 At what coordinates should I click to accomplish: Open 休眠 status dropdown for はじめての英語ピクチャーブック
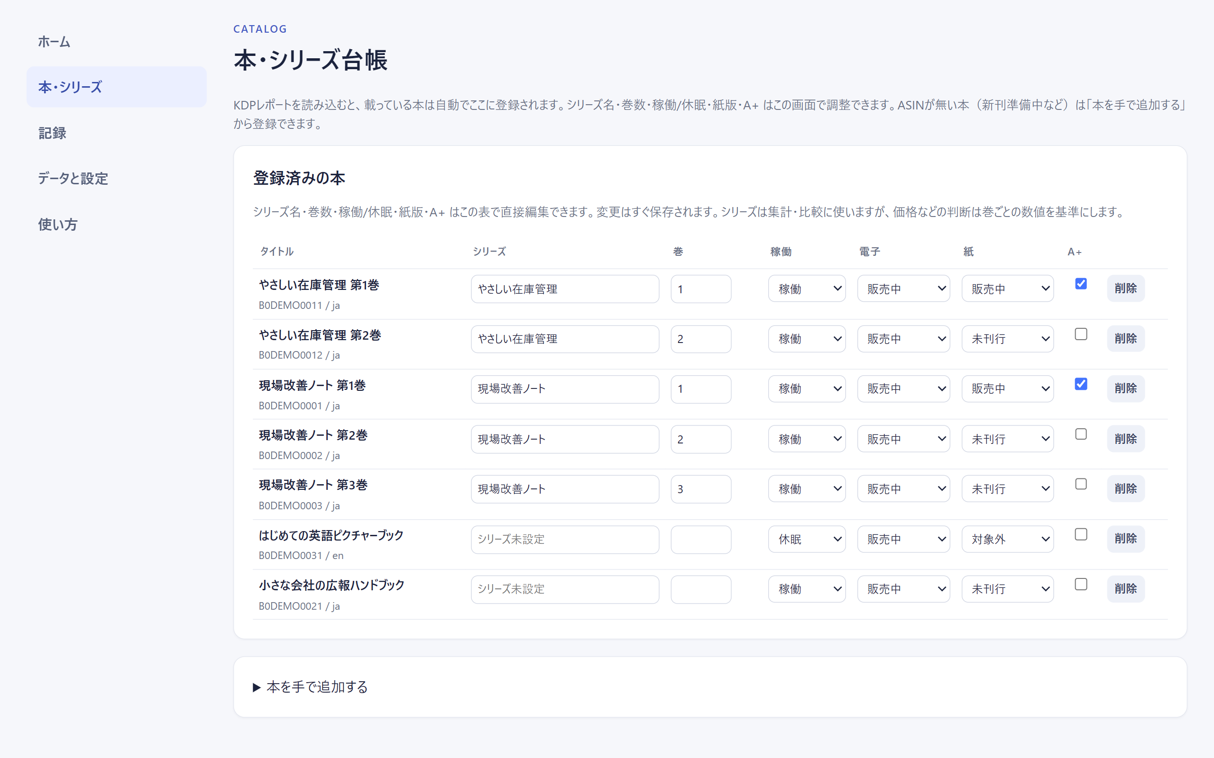click(x=807, y=539)
